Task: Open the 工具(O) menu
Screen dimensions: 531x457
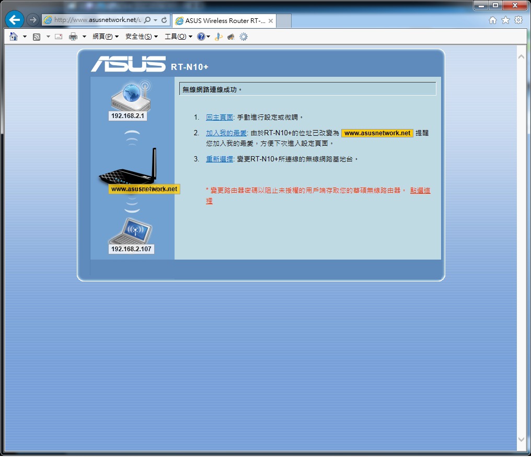Action: click(x=178, y=37)
